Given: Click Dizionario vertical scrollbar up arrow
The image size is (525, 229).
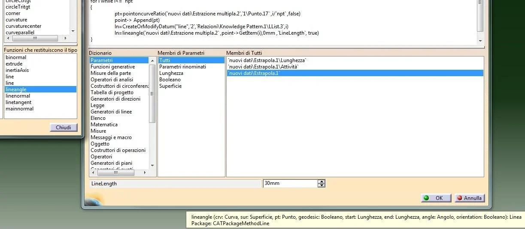Looking at the screenshot, I should [152, 60].
